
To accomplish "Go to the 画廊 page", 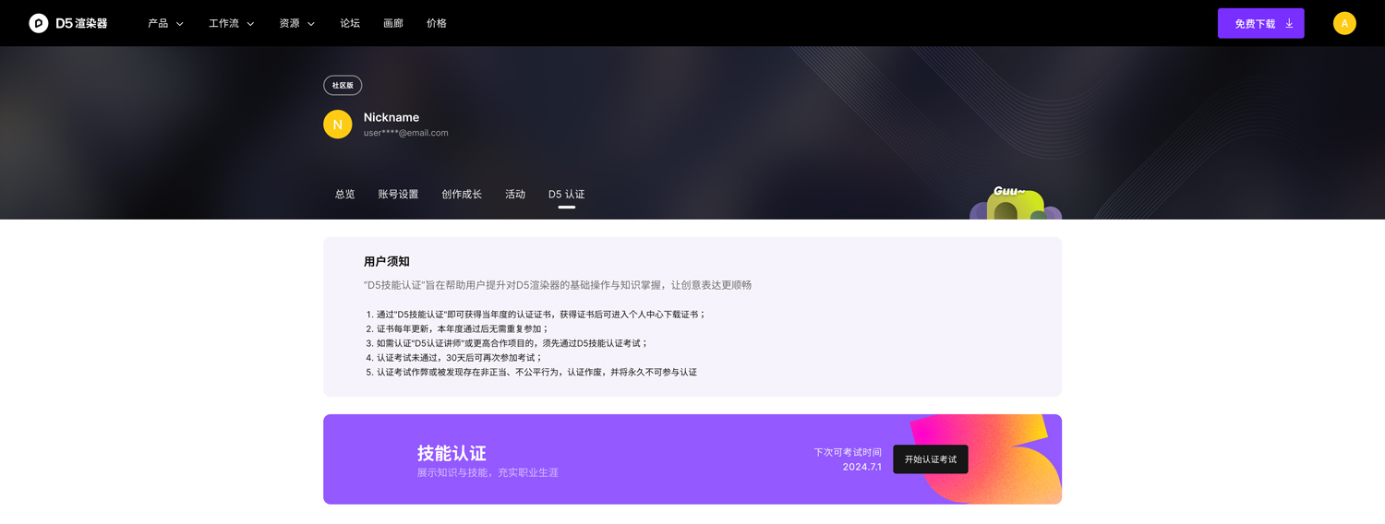I will [x=393, y=23].
